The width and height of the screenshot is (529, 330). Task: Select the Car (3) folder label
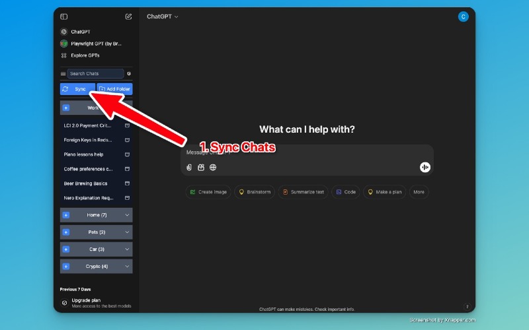[x=97, y=249]
